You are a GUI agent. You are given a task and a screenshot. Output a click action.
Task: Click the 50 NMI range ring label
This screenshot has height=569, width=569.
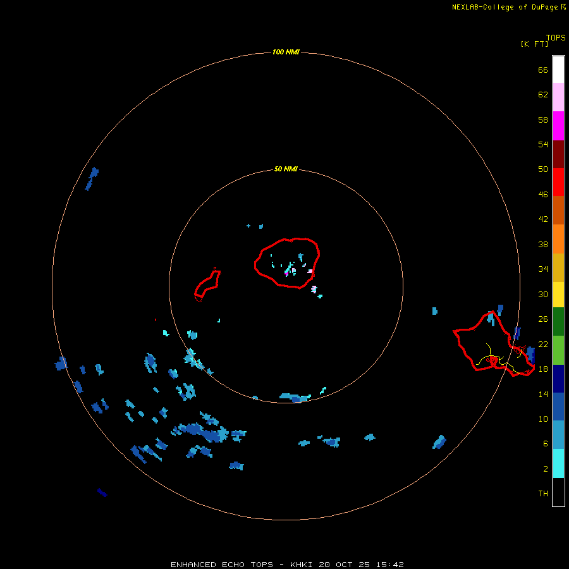pos(286,169)
